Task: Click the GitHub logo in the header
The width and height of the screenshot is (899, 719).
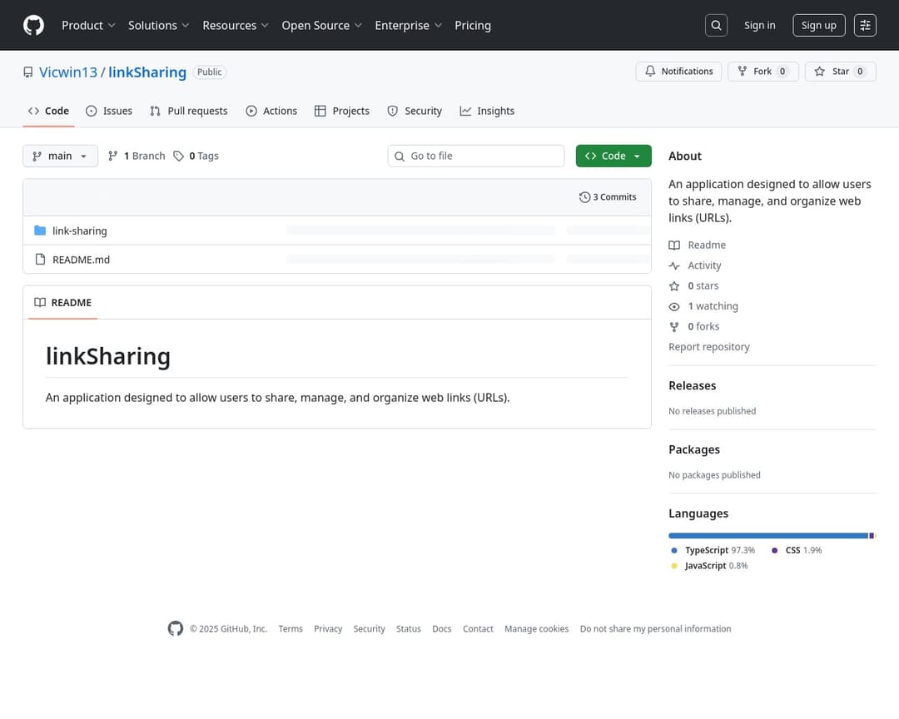Action: tap(33, 25)
